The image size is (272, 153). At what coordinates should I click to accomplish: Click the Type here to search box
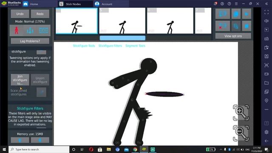pos(39,149)
